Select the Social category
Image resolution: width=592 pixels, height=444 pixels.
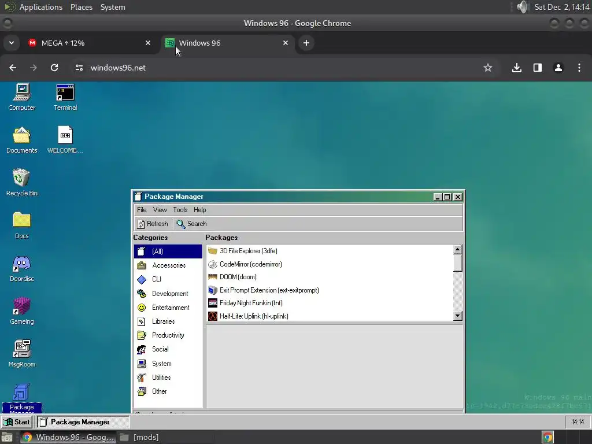[x=168, y=349]
